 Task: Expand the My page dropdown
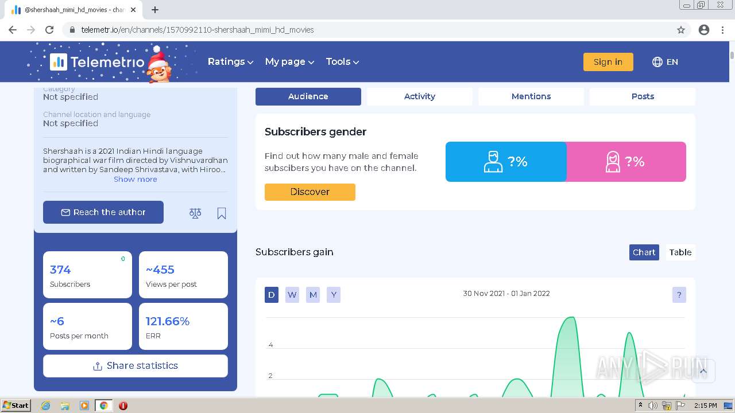289,62
